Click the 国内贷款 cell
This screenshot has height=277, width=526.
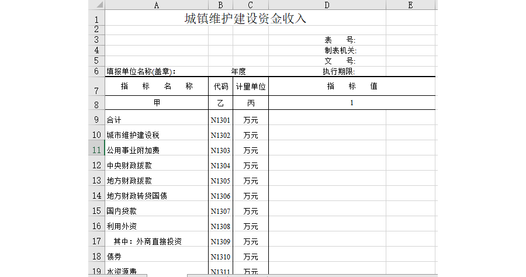156,209
